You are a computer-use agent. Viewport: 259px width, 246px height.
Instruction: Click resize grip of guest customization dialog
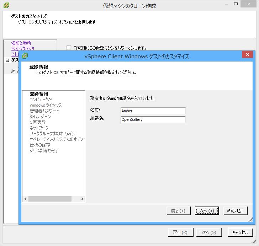(x=250, y=219)
